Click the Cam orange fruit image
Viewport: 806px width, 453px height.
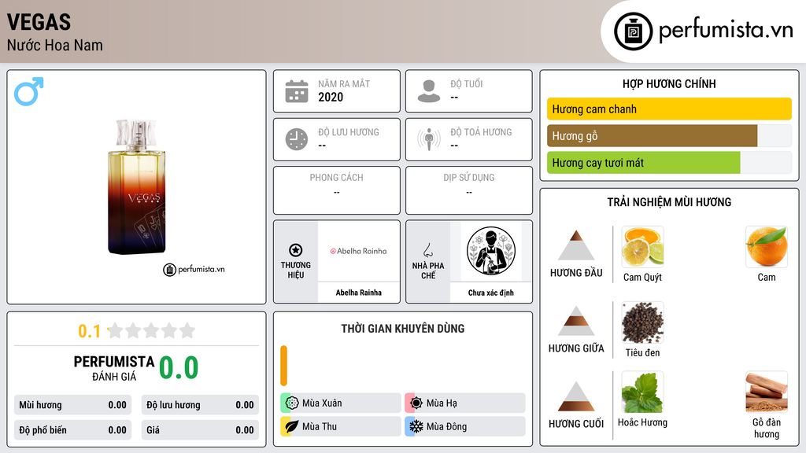point(767,246)
